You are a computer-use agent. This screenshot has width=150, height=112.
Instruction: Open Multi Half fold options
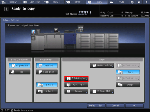click(76, 85)
